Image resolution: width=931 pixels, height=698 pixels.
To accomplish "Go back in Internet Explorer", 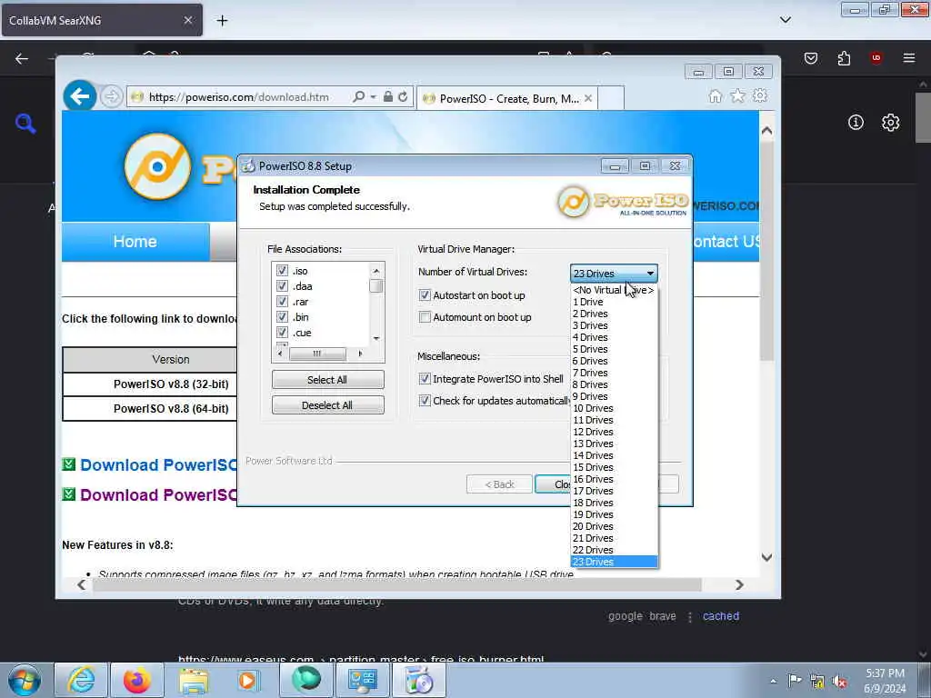I will 80,96.
